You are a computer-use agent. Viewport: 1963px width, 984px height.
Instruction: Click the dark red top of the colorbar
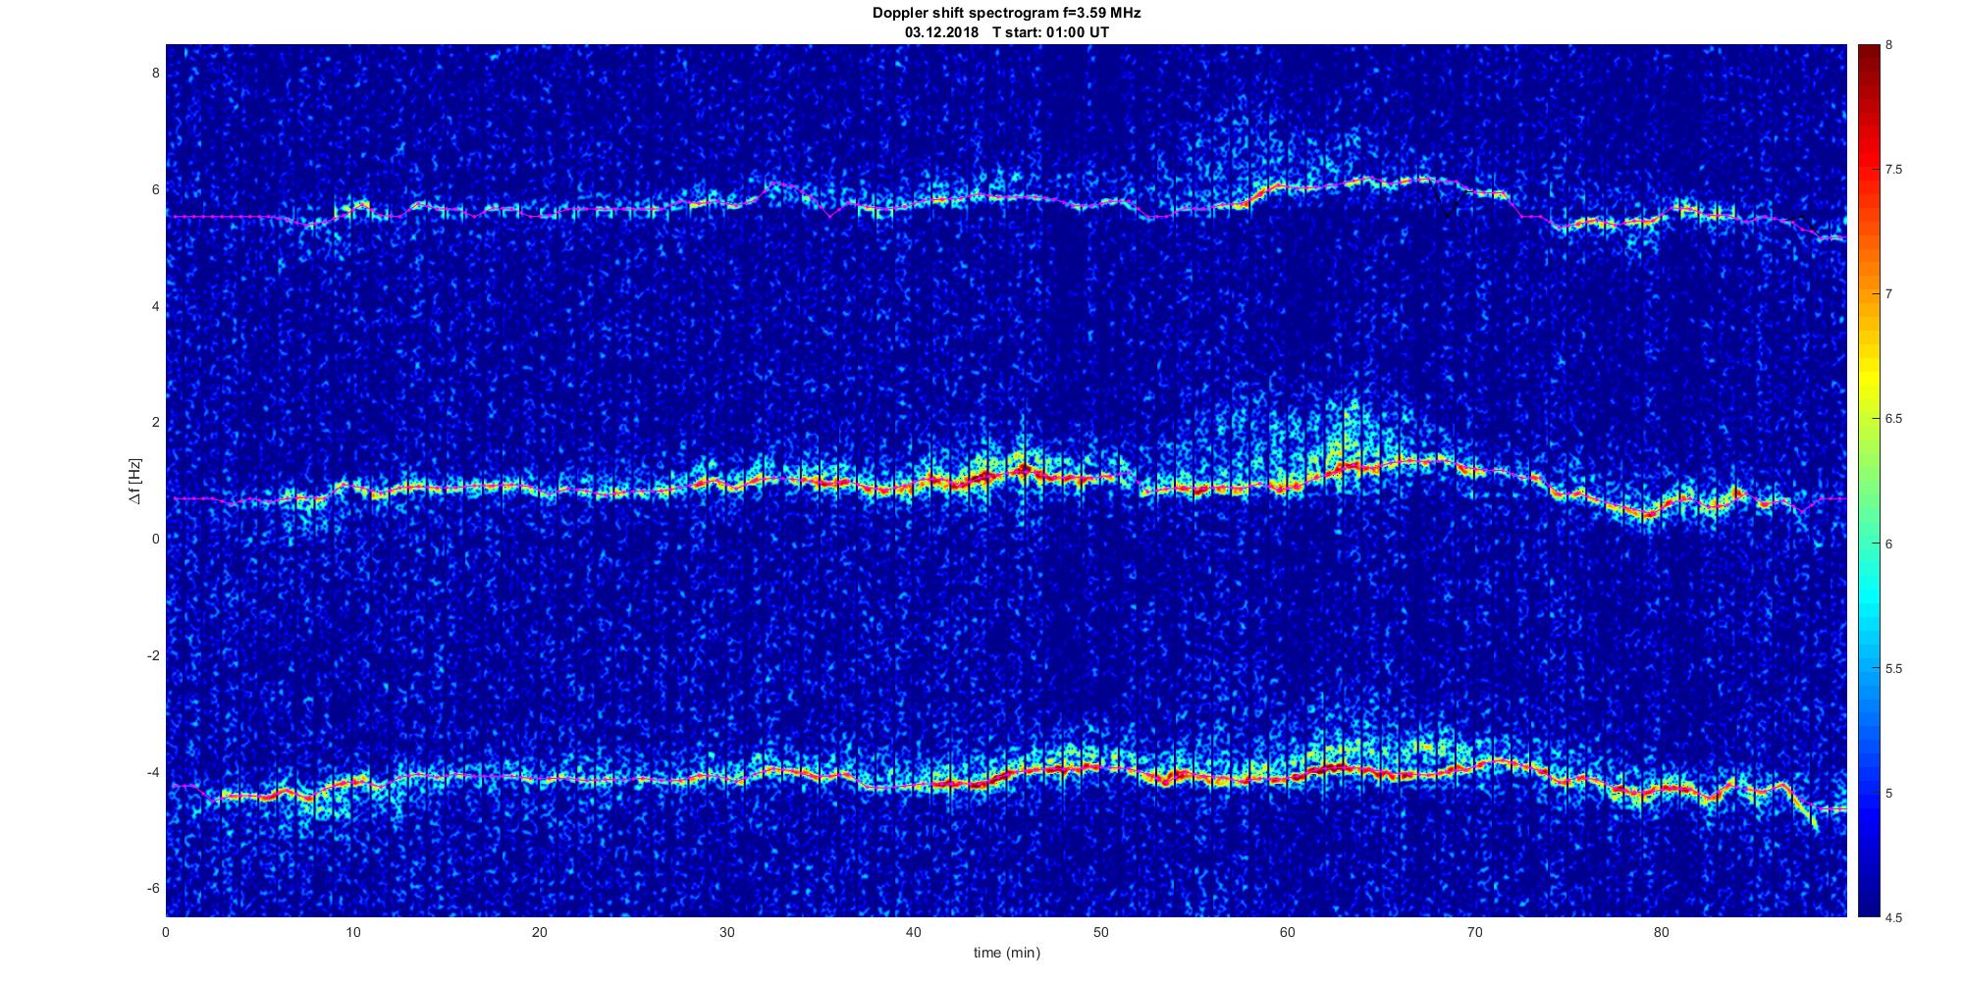pyautogui.click(x=1868, y=54)
